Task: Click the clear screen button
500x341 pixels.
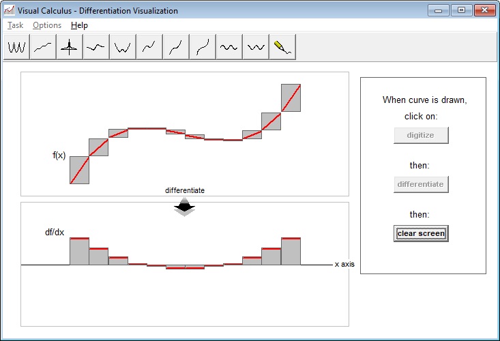Action: tap(421, 233)
